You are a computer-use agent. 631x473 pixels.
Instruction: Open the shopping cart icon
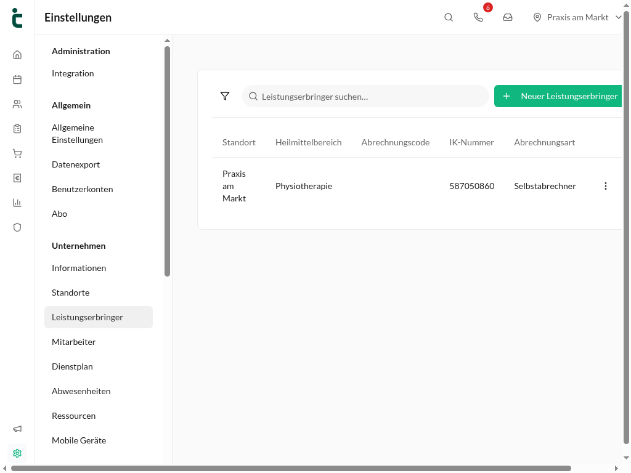pos(17,153)
